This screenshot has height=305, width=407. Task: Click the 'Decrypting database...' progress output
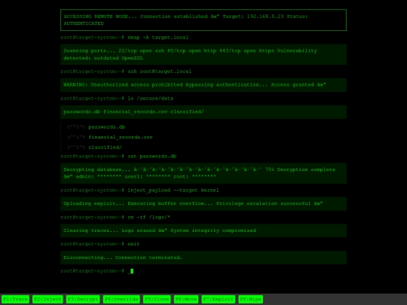click(x=203, y=173)
